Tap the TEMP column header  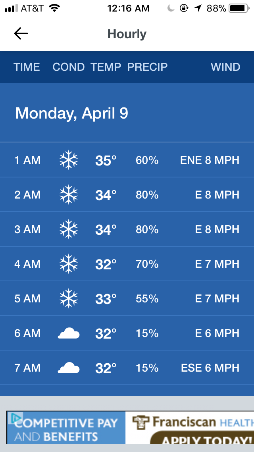point(106,67)
